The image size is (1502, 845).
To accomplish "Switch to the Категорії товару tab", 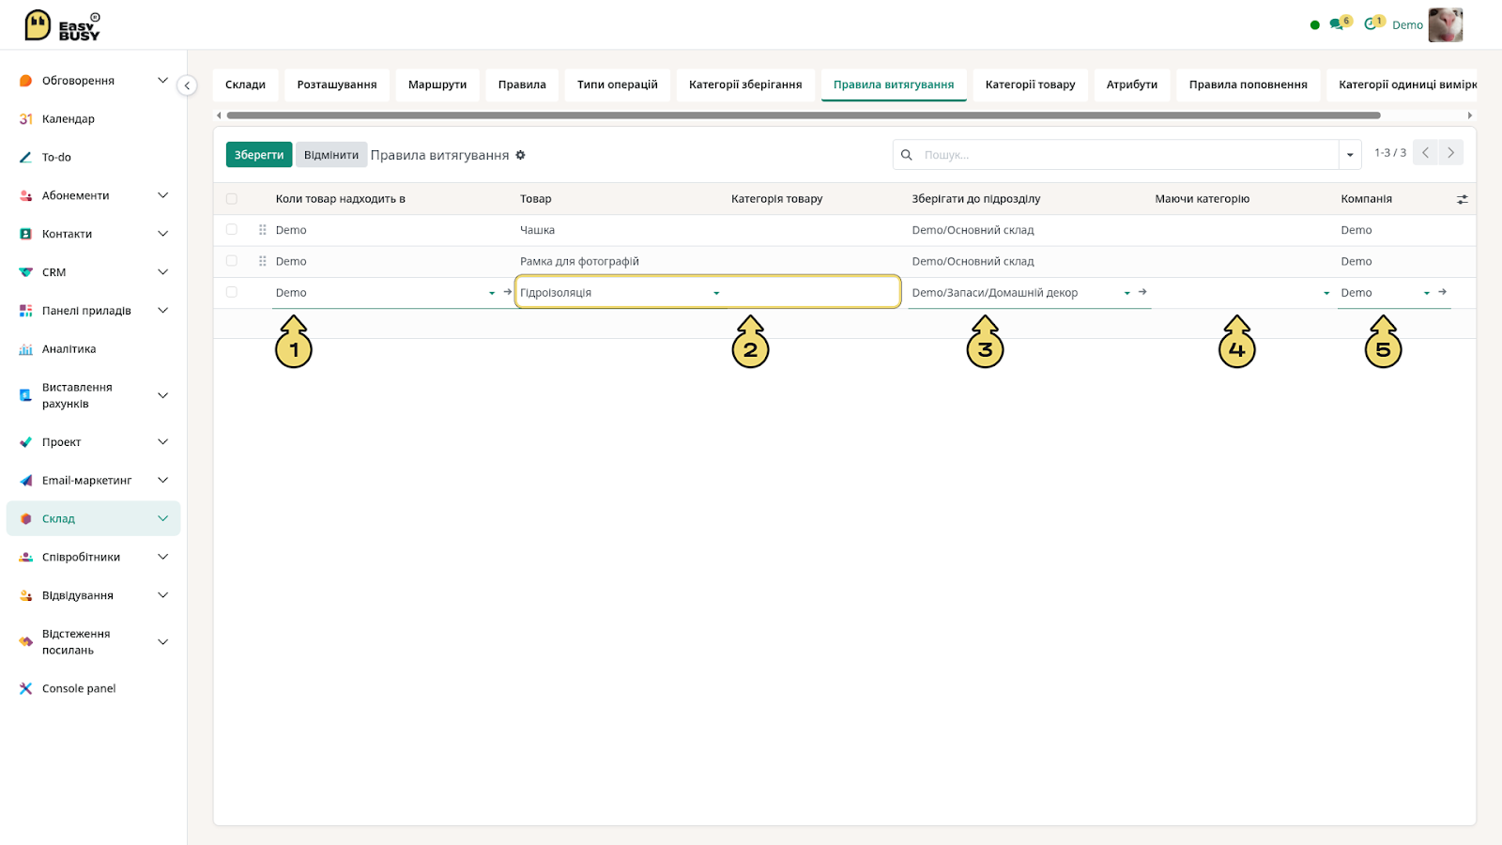I will [x=1030, y=84].
